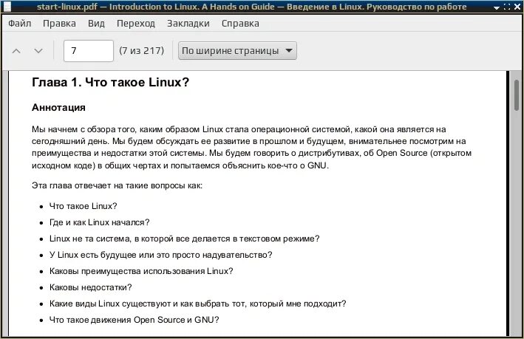Viewport: 524px width, 339px height.
Task: Click the bullet «Где и как Linux начался?»
Action: [x=99, y=222]
